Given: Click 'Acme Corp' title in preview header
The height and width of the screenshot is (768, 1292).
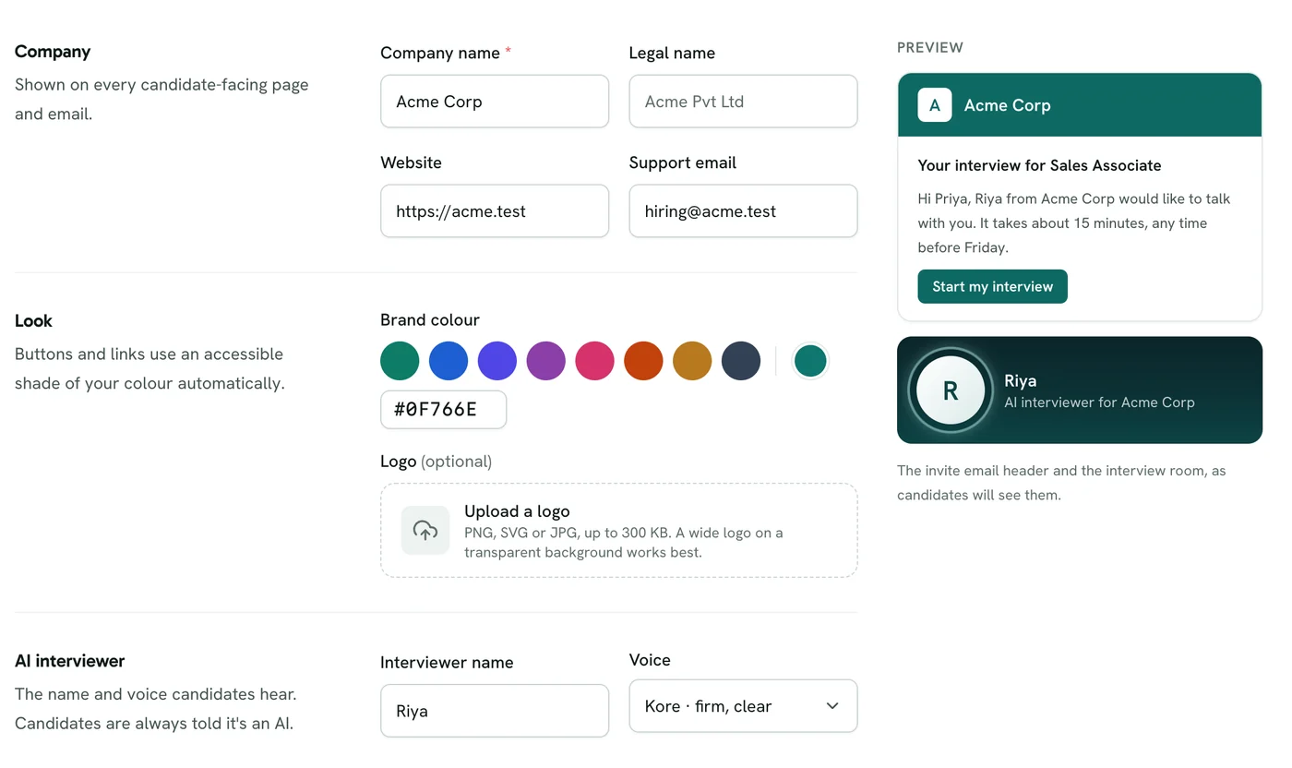Looking at the screenshot, I should coord(1008,105).
